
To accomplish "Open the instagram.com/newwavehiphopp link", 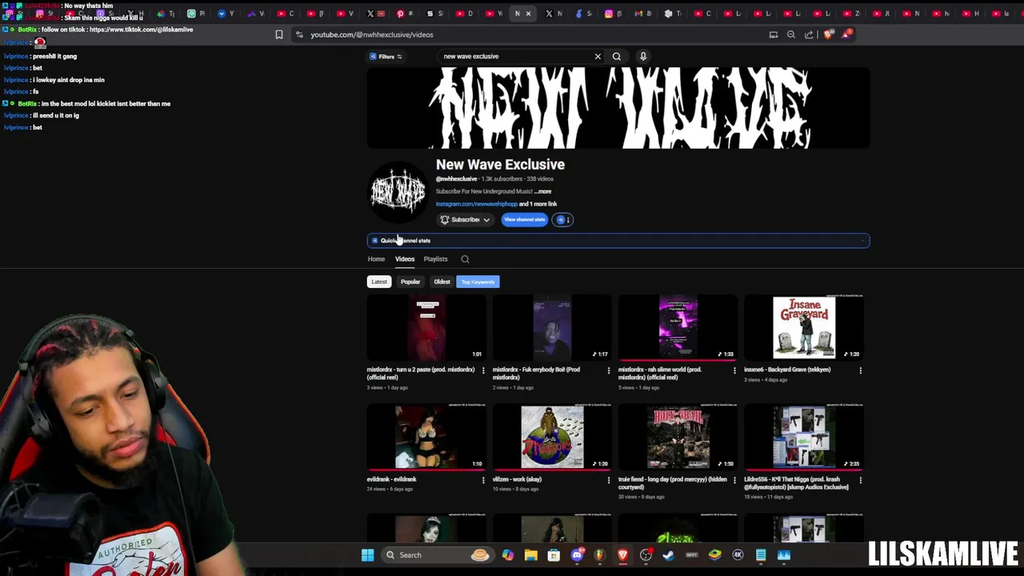I will pyautogui.click(x=477, y=204).
